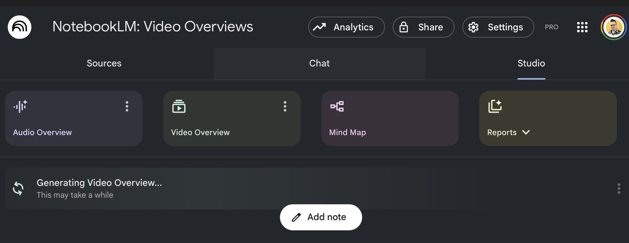This screenshot has height=243, width=629.
Task: Click the spinning generating progress icon
Action: click(18, 189)
